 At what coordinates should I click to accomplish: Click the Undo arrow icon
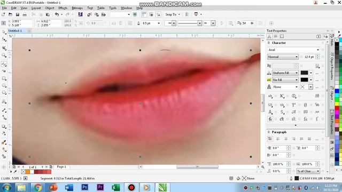coord(57,14)
